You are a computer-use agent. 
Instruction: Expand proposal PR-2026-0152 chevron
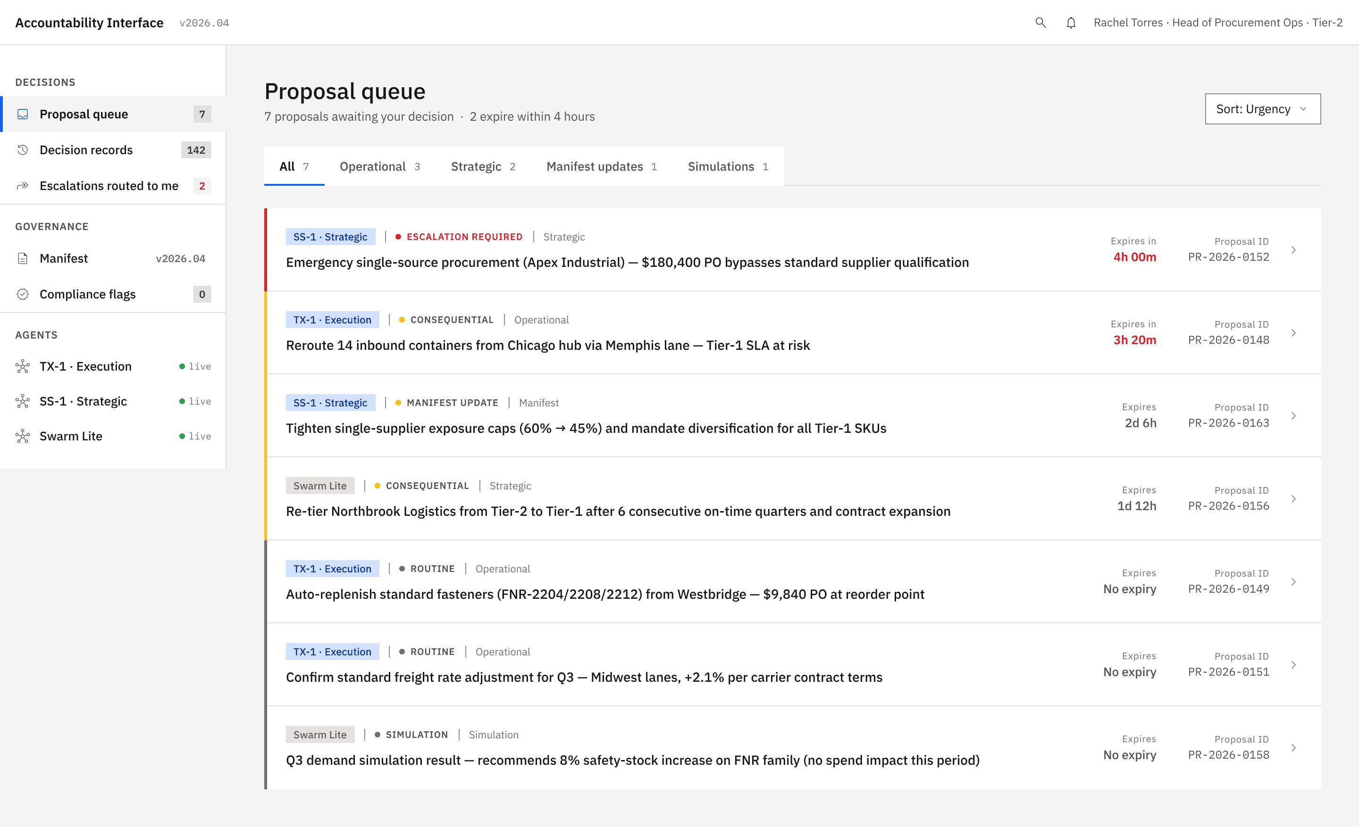click(1293, 249)
